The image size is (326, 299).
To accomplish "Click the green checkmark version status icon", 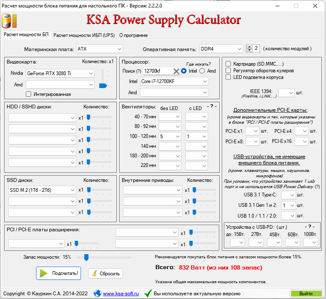I will [147, 294].
